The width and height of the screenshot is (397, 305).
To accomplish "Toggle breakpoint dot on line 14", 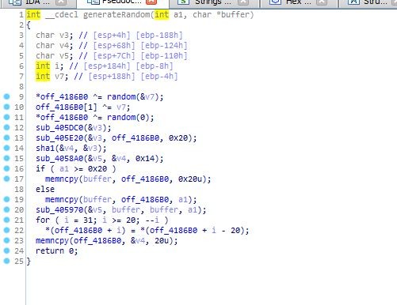I will coord(6,148).
